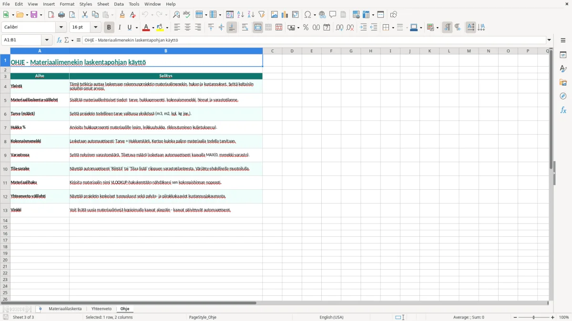Open Draw Functions shapes icon
This screenshot has height=321, width=572.
393,15
